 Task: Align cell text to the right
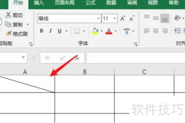pos(165,31)
